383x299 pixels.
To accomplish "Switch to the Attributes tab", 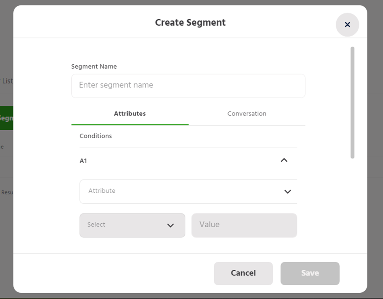I will tap(130, 114).
